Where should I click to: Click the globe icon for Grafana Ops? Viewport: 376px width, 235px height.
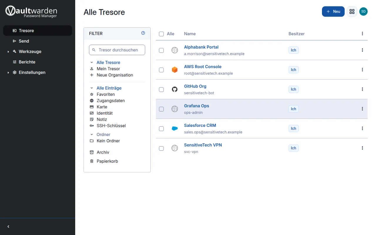[x=174, y=109]
